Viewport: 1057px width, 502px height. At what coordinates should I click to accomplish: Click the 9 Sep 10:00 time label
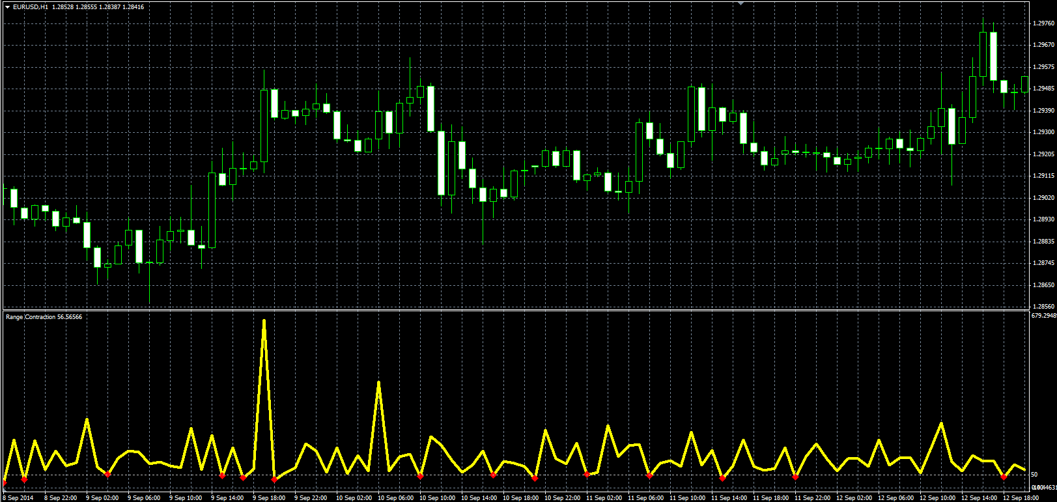click(186, 498)
